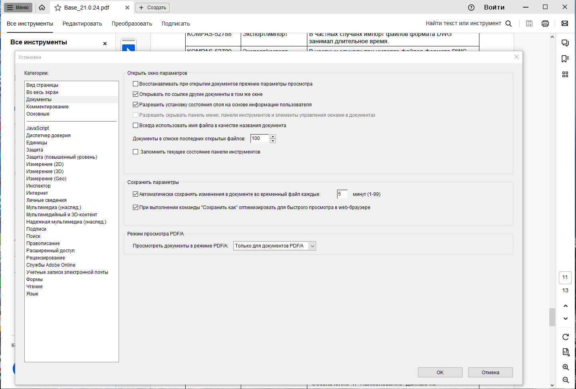The image size is (576, 389).
Task: Close the Все инструменты panel
Action: click(105, 44)
